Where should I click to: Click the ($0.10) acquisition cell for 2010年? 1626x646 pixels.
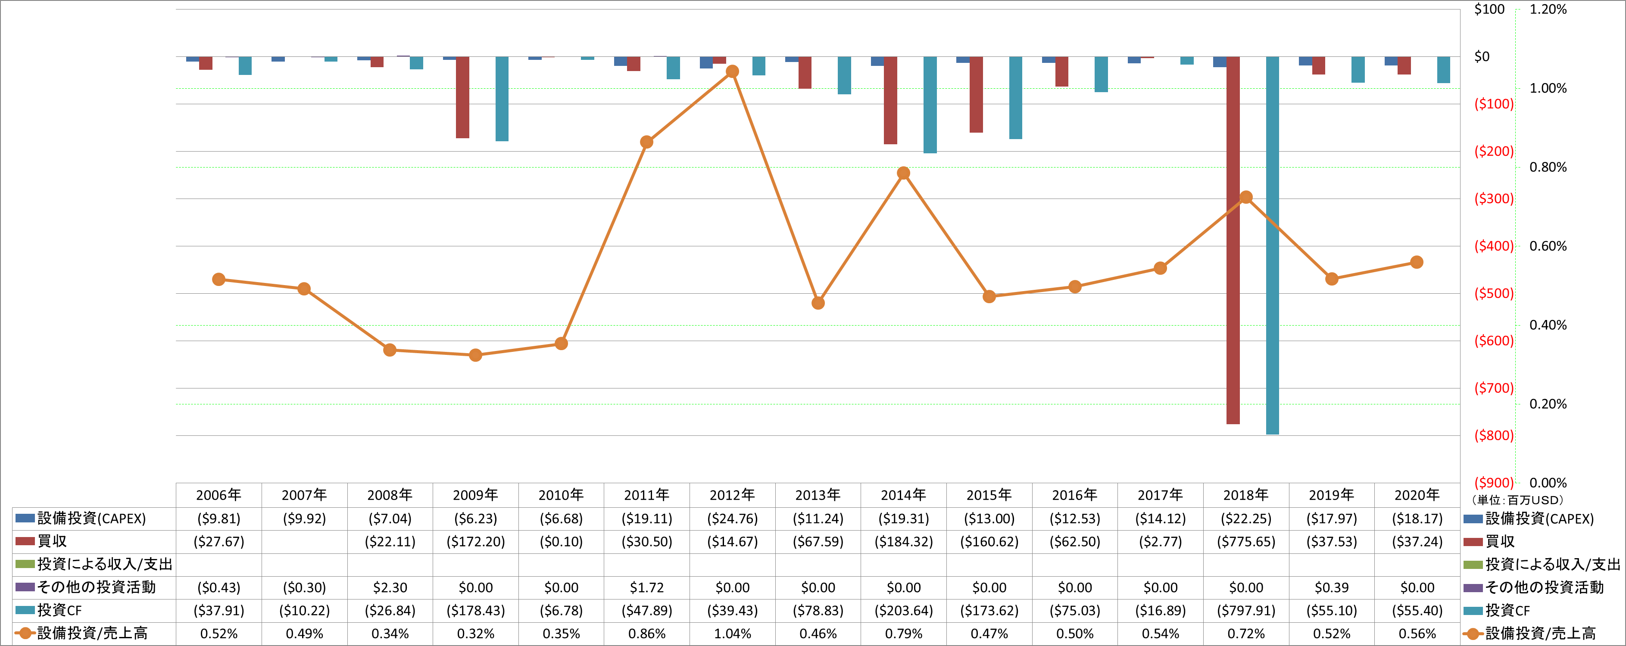[561, 541]
